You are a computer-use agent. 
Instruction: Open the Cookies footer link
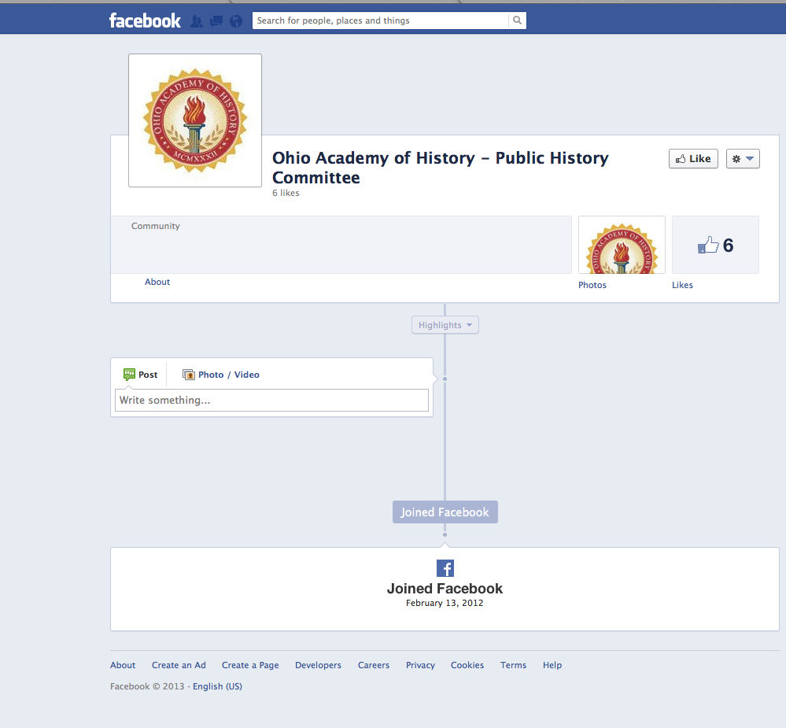click(467, 665)
